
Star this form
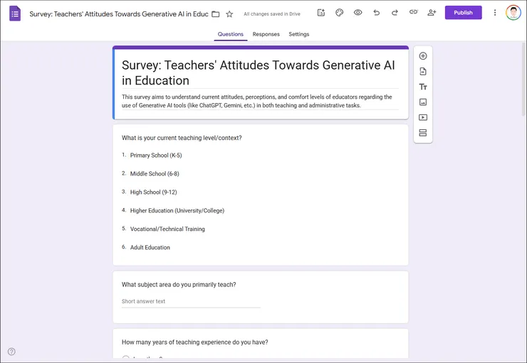click(229, 14)
